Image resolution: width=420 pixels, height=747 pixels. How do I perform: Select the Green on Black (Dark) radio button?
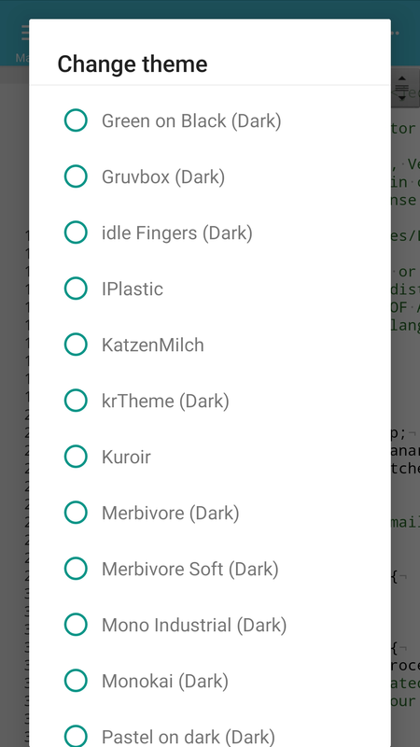click(76, 120)
